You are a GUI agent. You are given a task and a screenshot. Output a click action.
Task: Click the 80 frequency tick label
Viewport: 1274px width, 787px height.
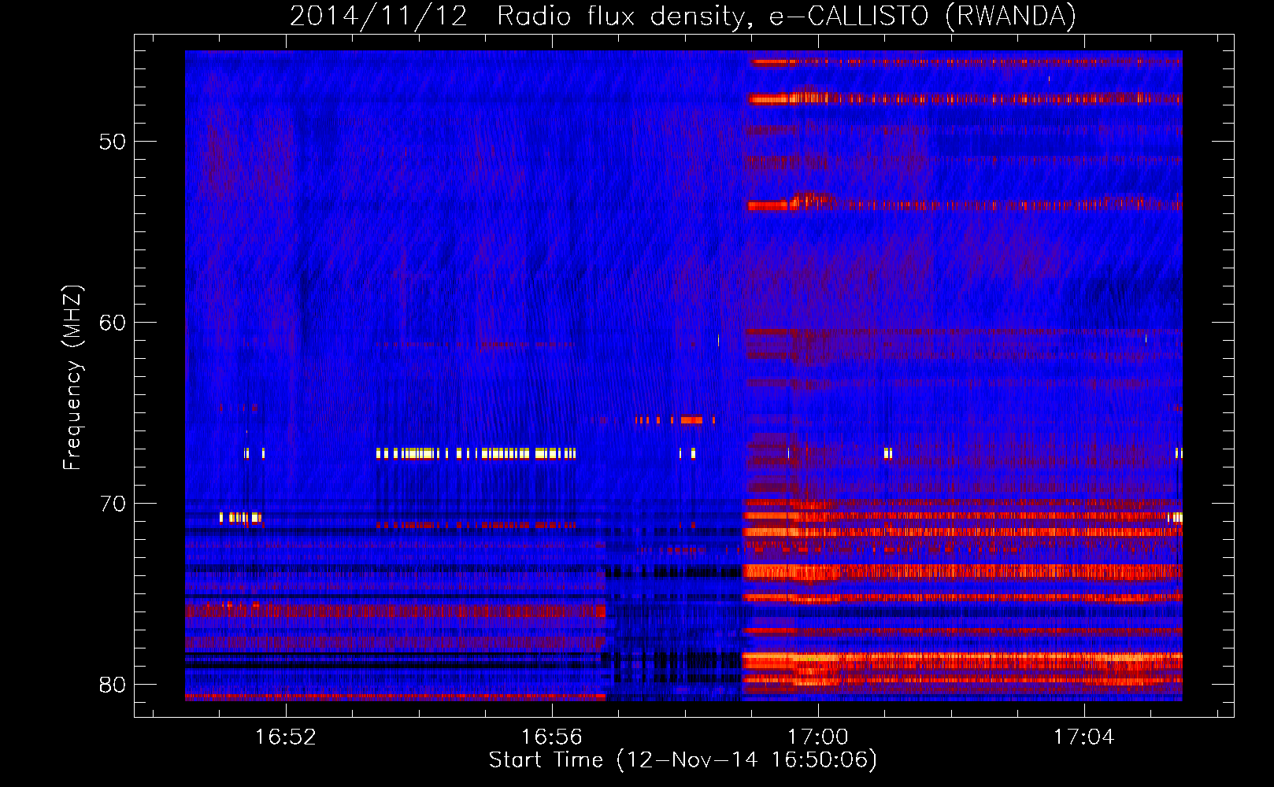(112, 685)
